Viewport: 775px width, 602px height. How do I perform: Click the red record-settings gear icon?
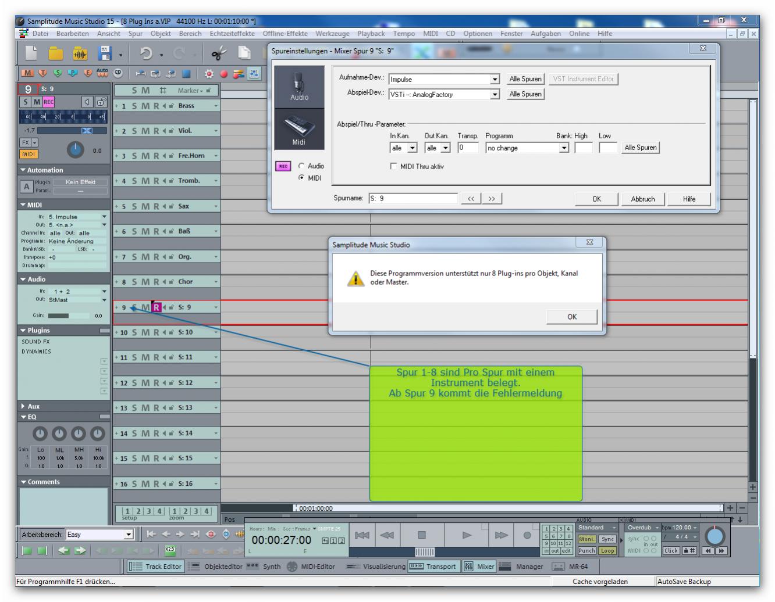click(209, 74)
